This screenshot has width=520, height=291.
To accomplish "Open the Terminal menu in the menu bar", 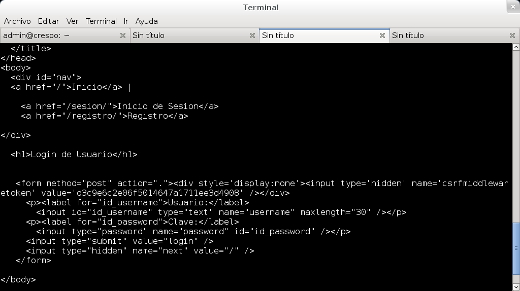I will click(101, 21).
